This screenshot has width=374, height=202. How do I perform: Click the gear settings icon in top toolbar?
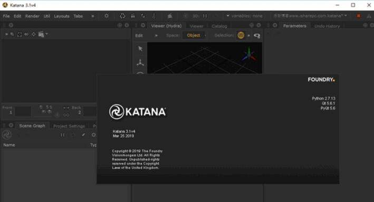click(x=107, y=16)
